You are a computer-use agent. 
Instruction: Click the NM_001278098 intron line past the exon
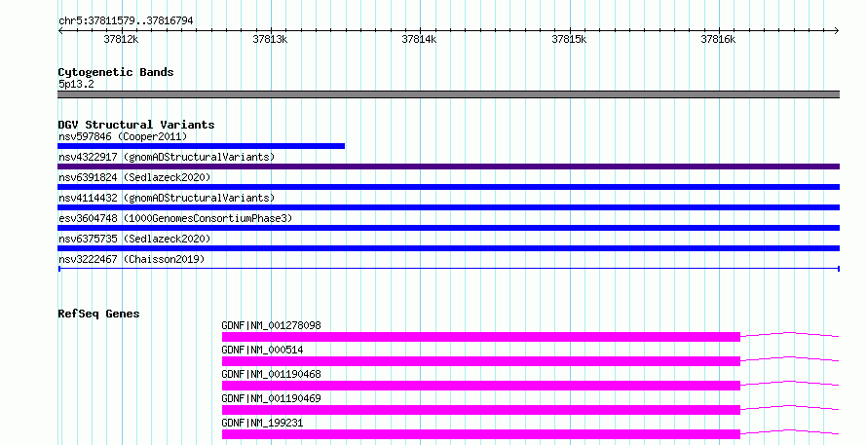tap(790, 334)
